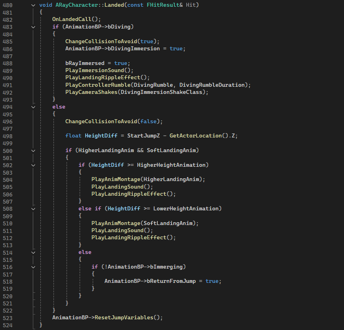The width and height of the screenshot is (344, 330).
Task: Fold the if !AnimationBP->bImmerging block
Action: click(x=33, y=267)
